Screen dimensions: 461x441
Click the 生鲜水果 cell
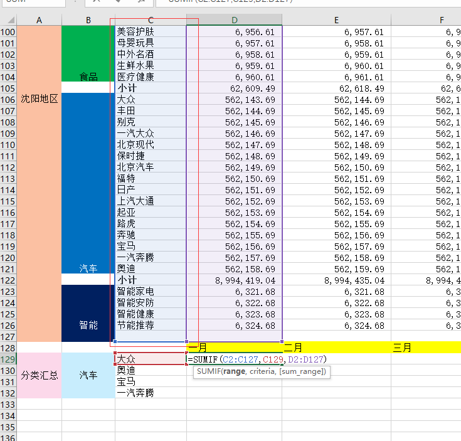pyautogui.click(x=151, y=66)
